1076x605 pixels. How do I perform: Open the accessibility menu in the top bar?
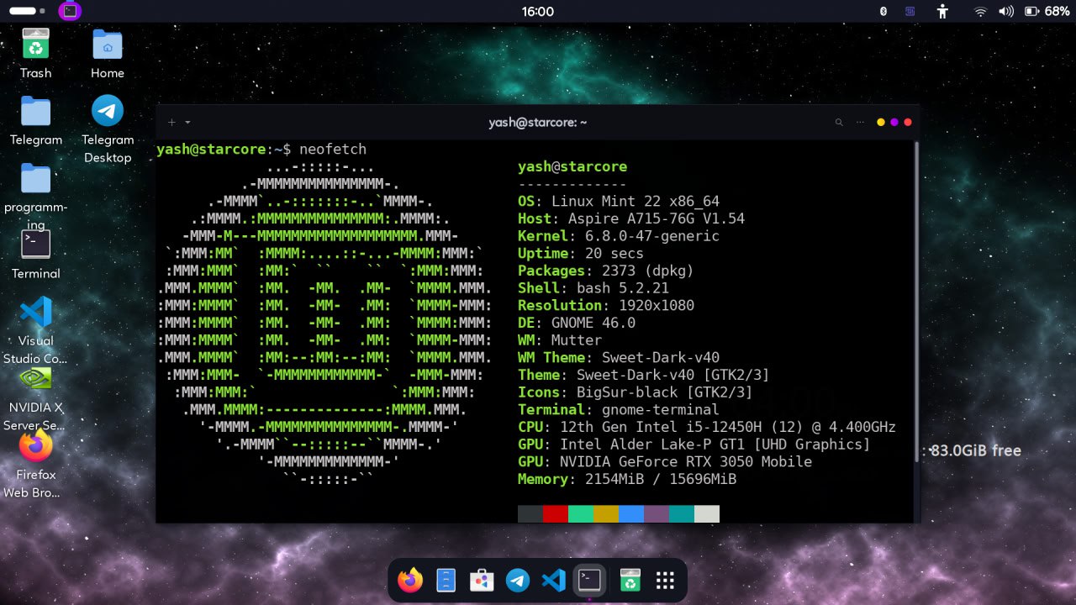[942, 12]
